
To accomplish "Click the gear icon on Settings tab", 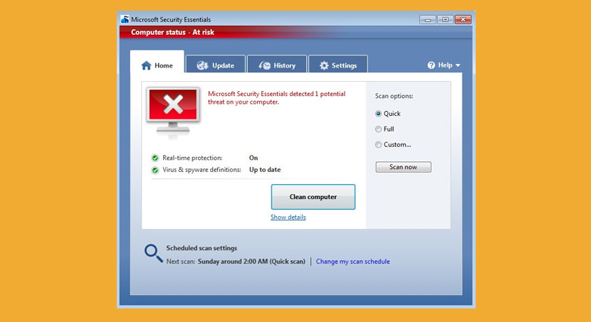I will point(324,65).
